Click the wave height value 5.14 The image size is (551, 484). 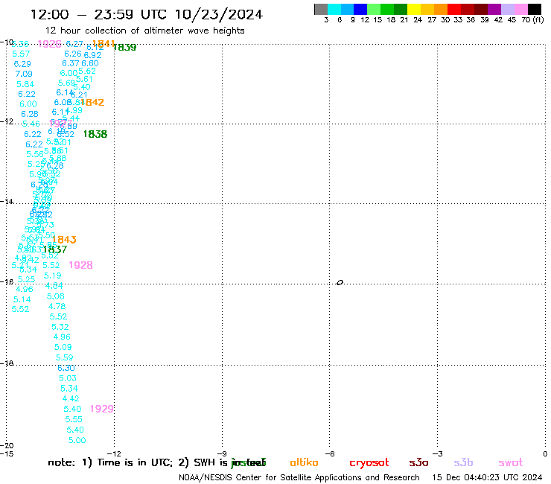(x=22, y=299)
